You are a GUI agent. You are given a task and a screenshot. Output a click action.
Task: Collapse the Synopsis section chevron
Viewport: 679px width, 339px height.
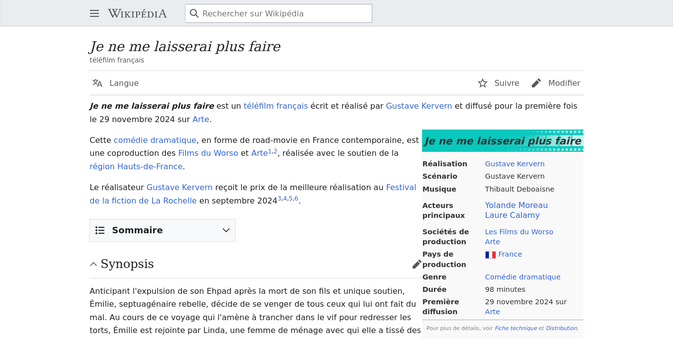[93, 264]
